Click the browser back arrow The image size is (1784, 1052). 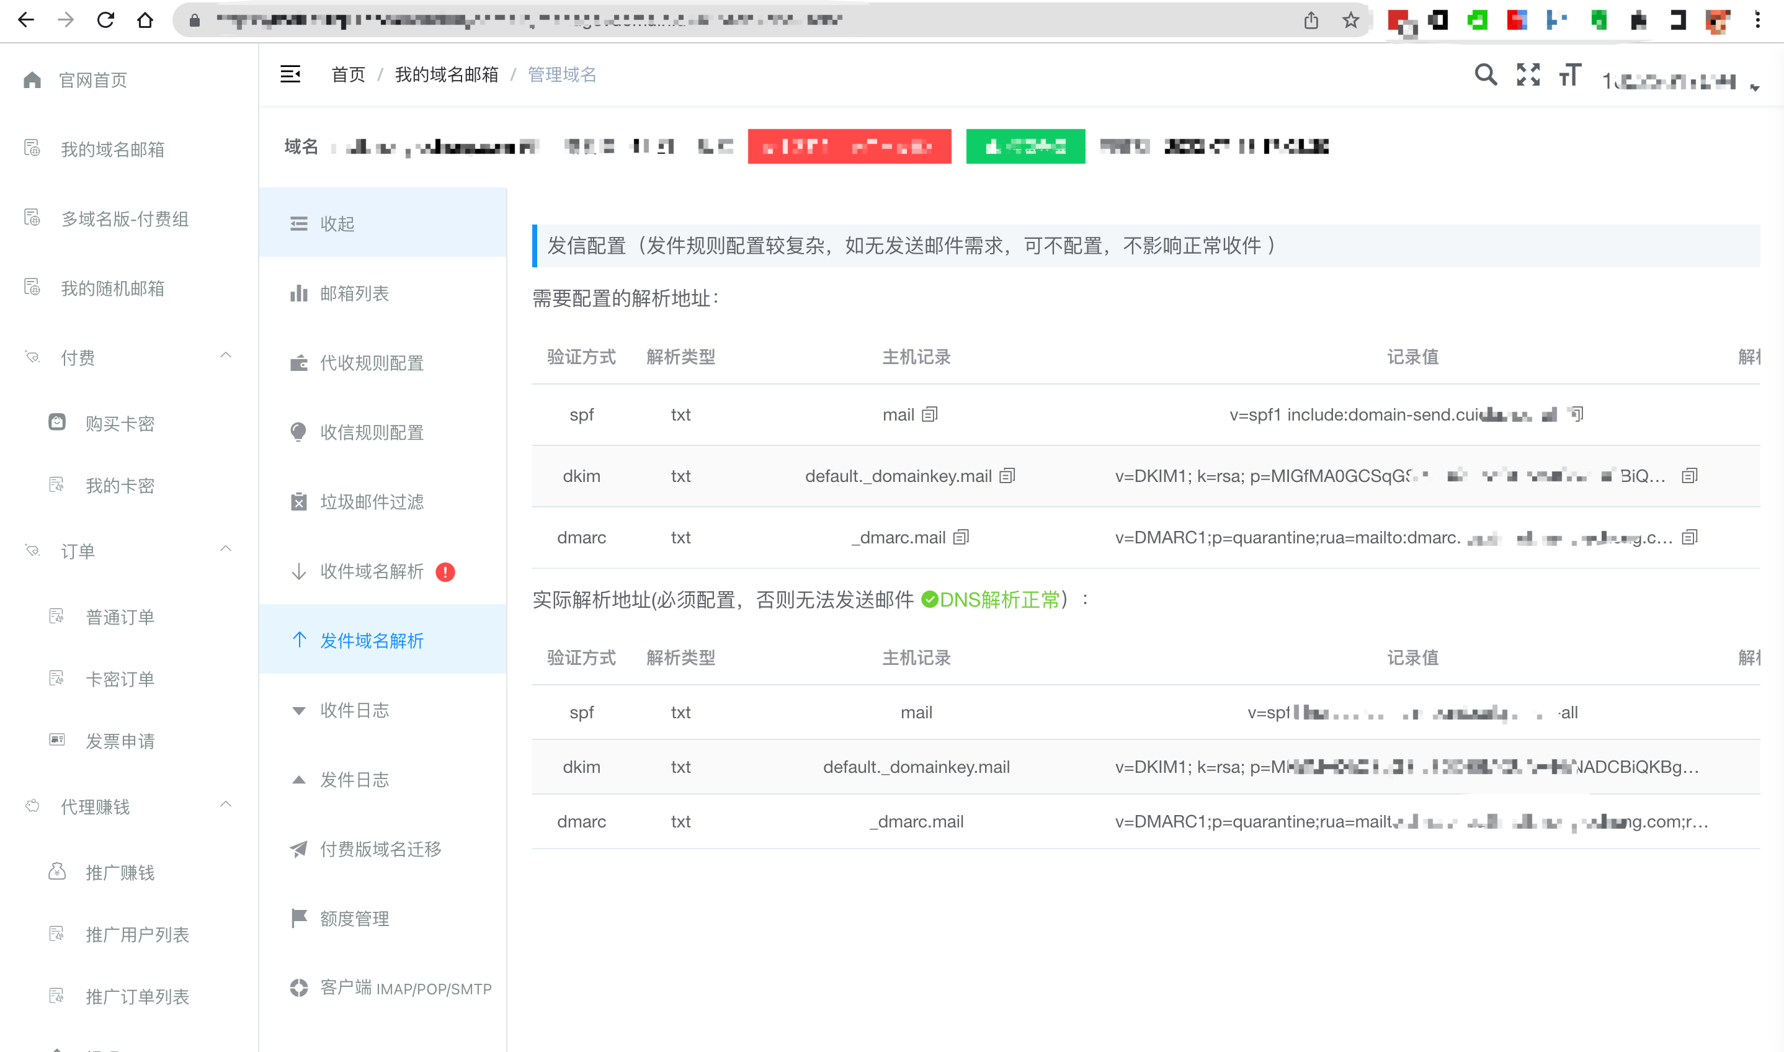(25, 20)
